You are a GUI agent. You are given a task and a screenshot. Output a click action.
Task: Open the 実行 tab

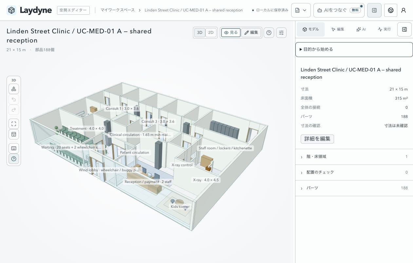click(384, 29)
